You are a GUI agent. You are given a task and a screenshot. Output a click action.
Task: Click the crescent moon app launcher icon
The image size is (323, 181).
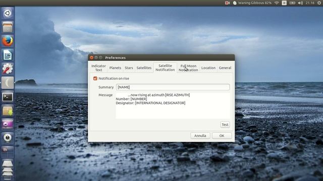coord(8,83)
